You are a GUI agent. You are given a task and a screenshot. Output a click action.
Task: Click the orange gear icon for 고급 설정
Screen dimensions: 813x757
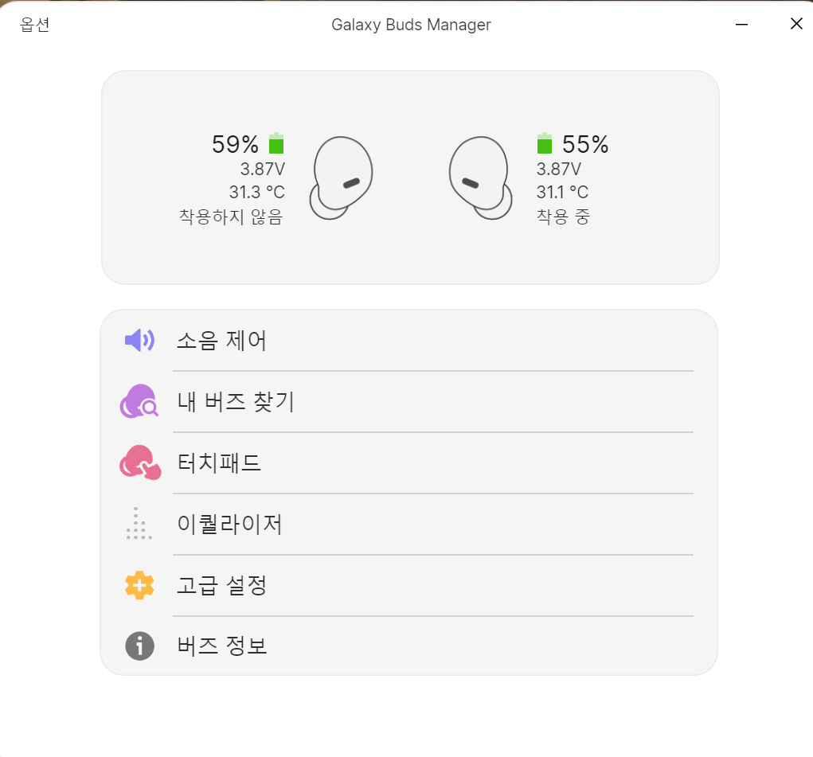[x=139, y=585]
